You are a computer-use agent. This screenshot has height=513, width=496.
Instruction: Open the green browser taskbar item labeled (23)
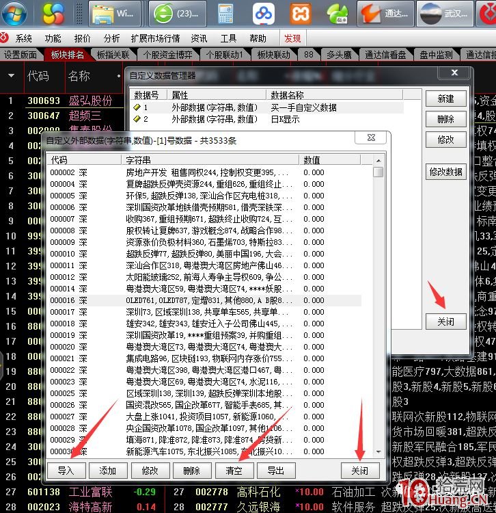pyautogui.click(x=178, y=14)
